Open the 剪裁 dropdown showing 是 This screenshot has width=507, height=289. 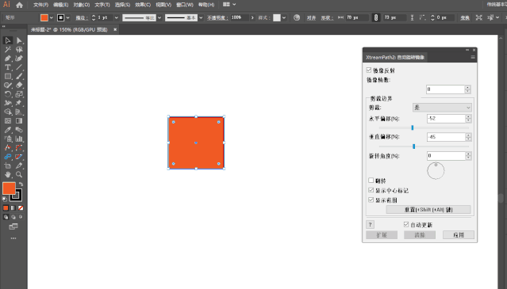click(442, 108)
